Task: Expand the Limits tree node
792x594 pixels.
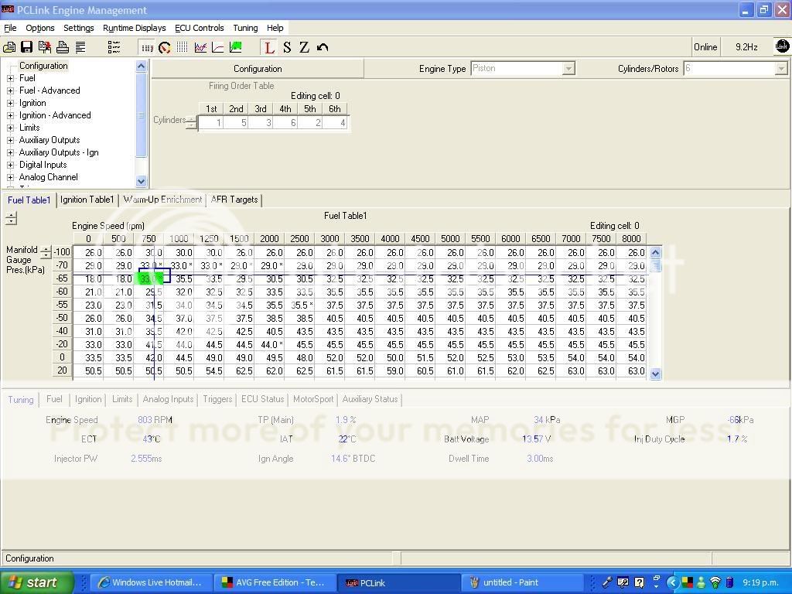Action: [10, 128]
